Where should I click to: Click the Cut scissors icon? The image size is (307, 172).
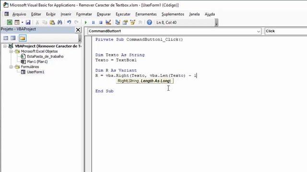pos(37,22)
